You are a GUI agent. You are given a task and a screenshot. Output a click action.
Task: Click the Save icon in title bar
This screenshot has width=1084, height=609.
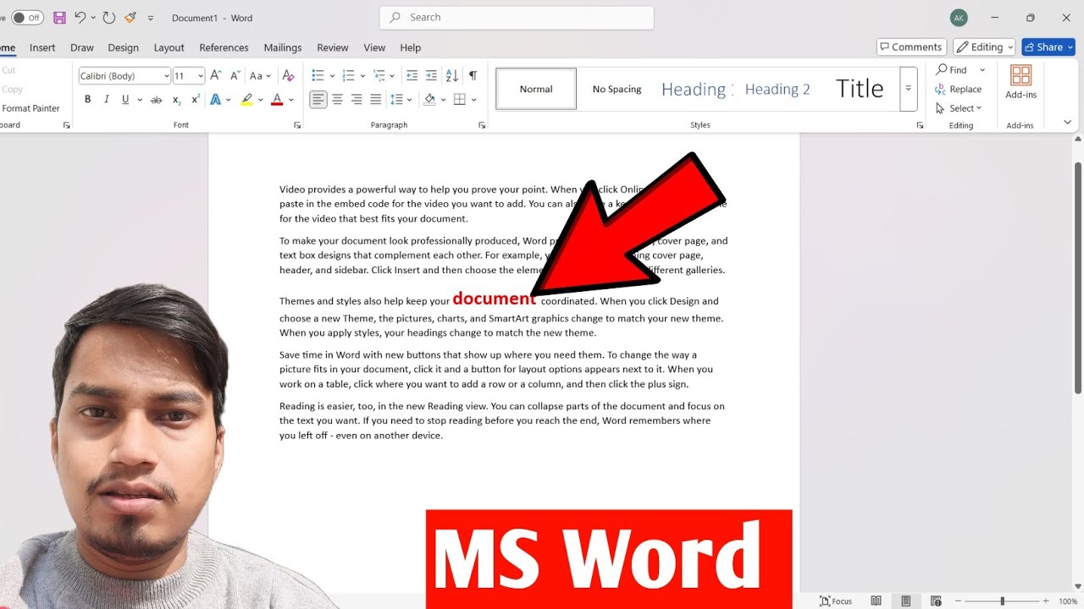tap(59, 18)
